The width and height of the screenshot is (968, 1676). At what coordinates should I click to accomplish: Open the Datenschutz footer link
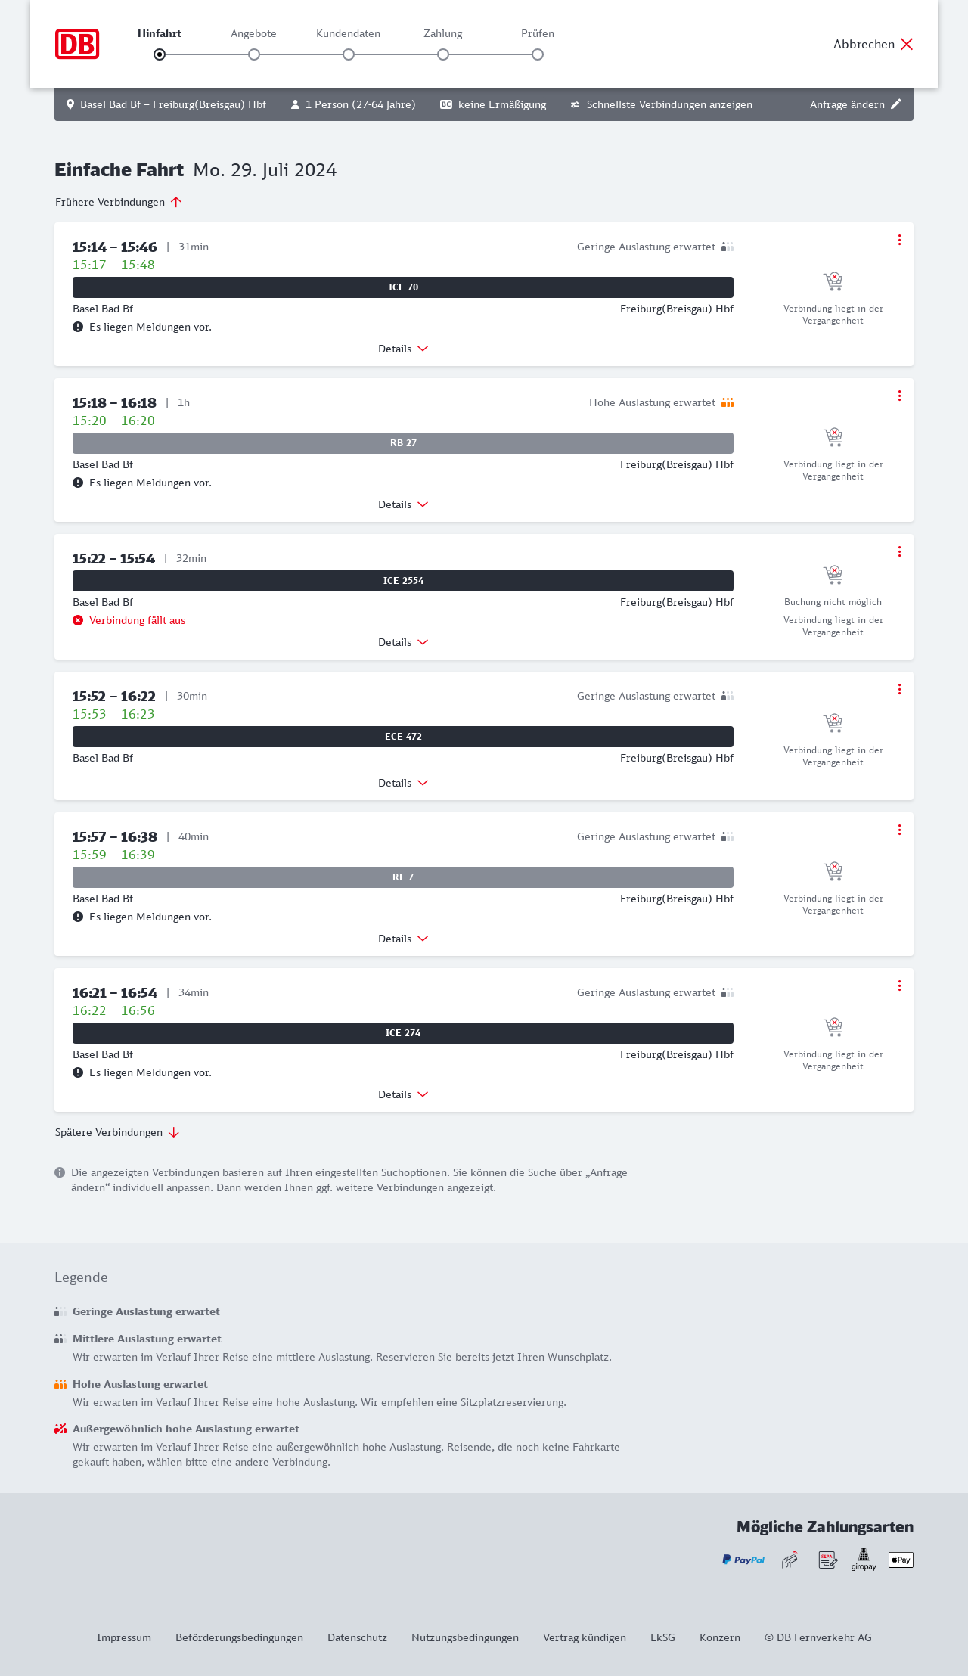tap(357, 1637)
